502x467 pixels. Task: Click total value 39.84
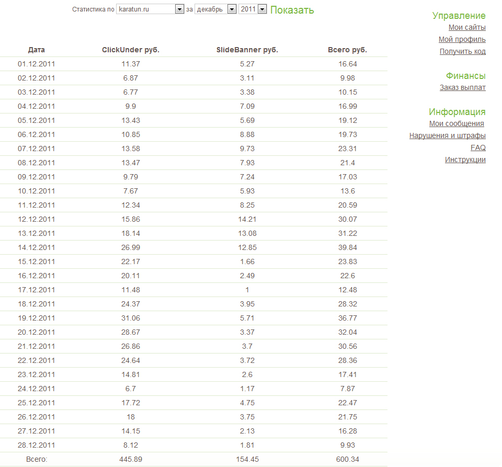coord(348,247)
